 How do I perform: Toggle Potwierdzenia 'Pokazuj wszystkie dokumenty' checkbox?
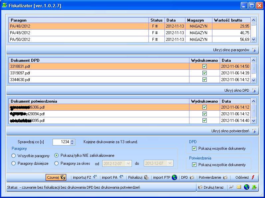pos(194,165)
